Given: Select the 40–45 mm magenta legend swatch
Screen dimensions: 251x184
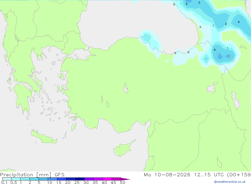Looking at the screenshot, I should [x=107, y=179].
